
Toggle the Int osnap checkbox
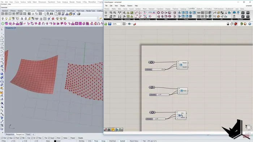pos(32,138)
